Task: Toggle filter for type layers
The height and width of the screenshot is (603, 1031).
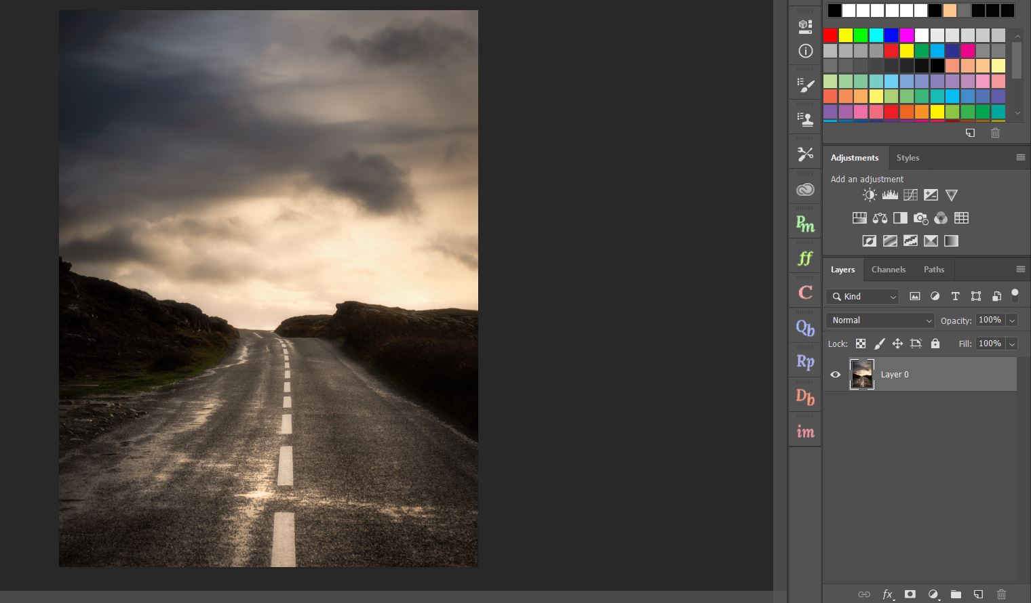Action: click(955, 296)
